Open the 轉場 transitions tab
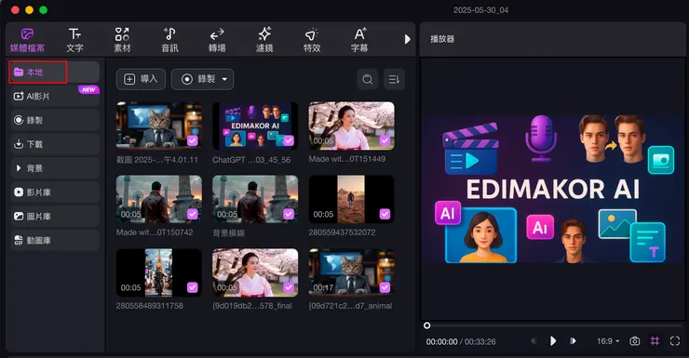 click(x=217, y=40)
